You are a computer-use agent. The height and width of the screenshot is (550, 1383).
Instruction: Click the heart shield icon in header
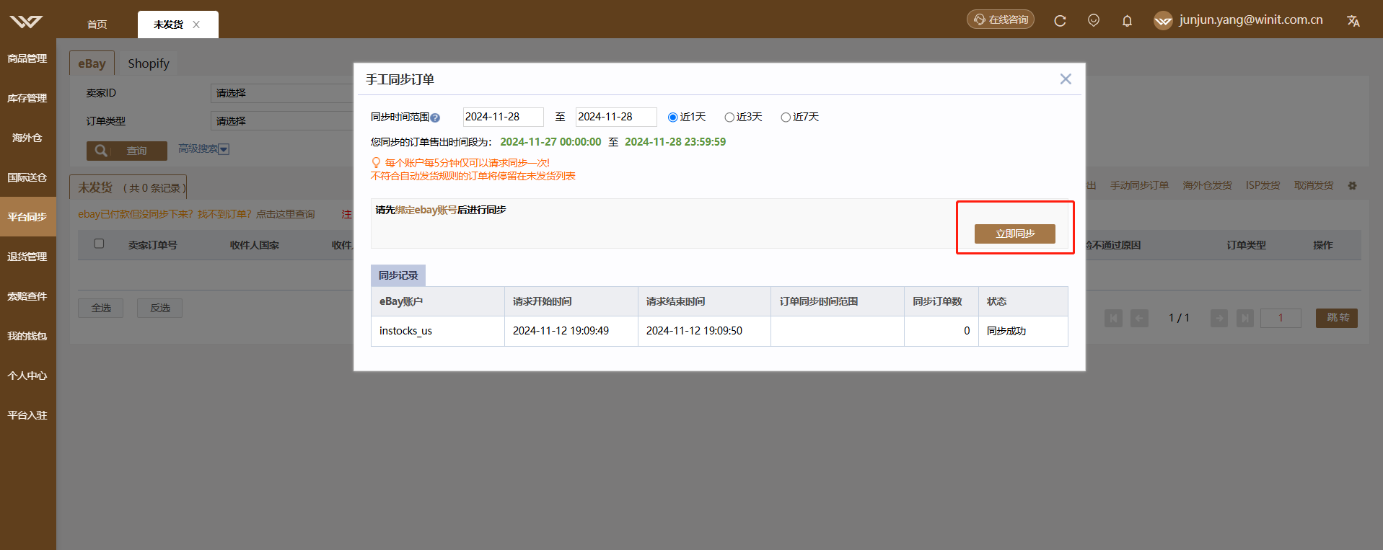pos(1094,20)
